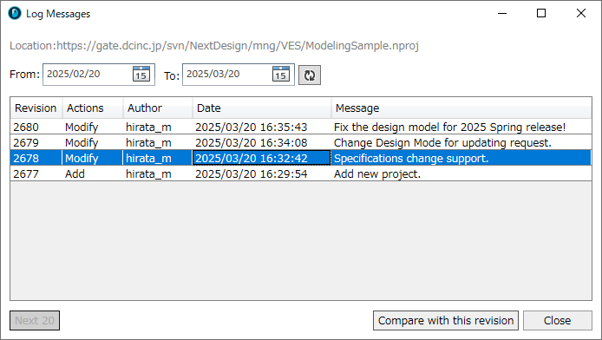Viewport: 602px width, 340px height.
Task: Minimize the Log Messages window
Action: click(502, 13)
